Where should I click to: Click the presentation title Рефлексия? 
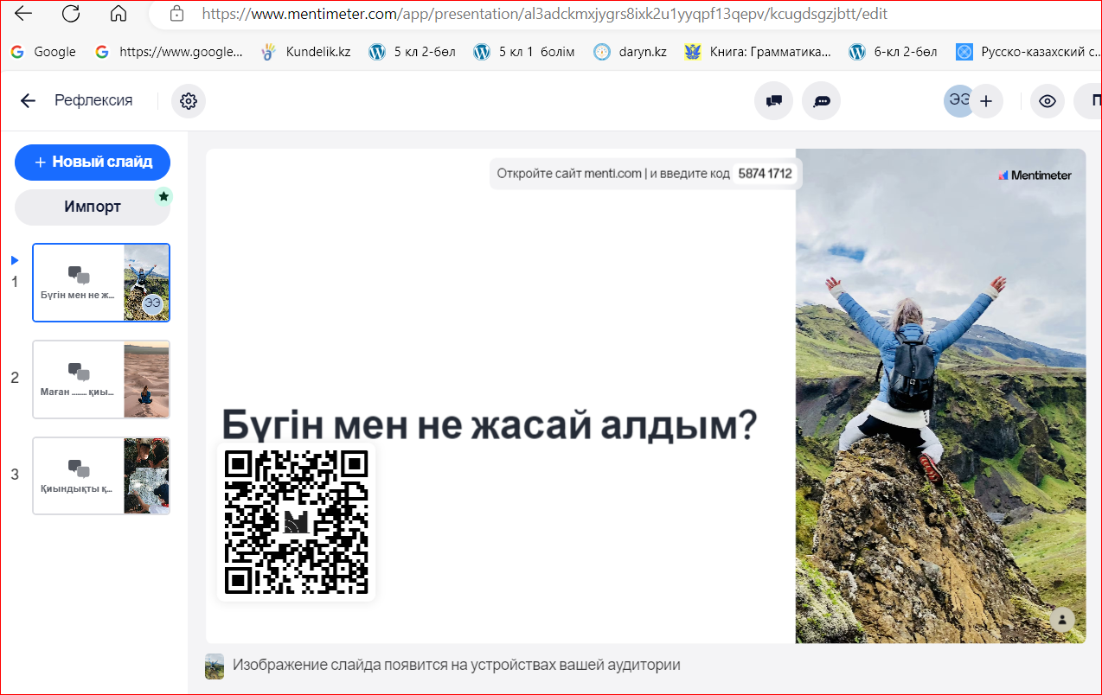[x=93, y=100]
